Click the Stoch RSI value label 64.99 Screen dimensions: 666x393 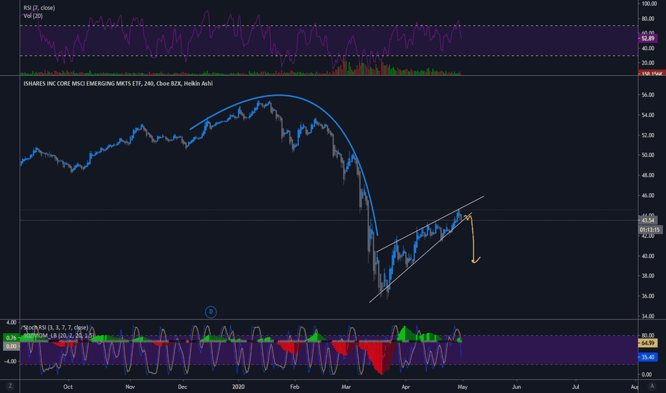(647, 342)
